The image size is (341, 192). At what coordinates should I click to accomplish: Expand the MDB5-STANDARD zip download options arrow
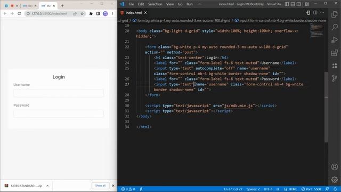point(47,186)
